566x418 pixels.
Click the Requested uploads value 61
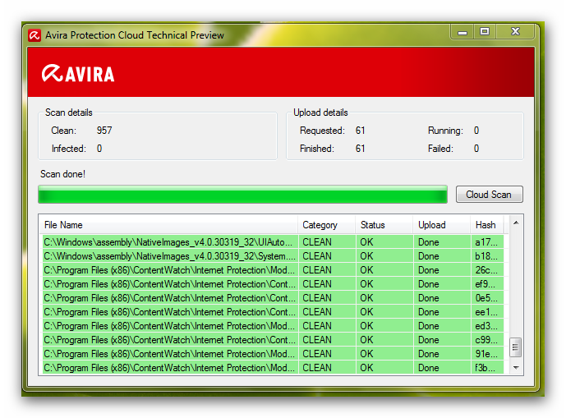click(361, 131)
